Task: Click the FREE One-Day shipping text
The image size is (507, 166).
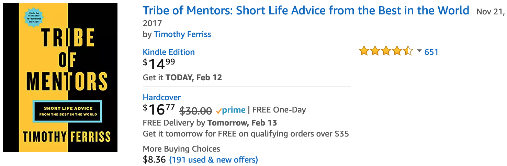Action: 279,110
